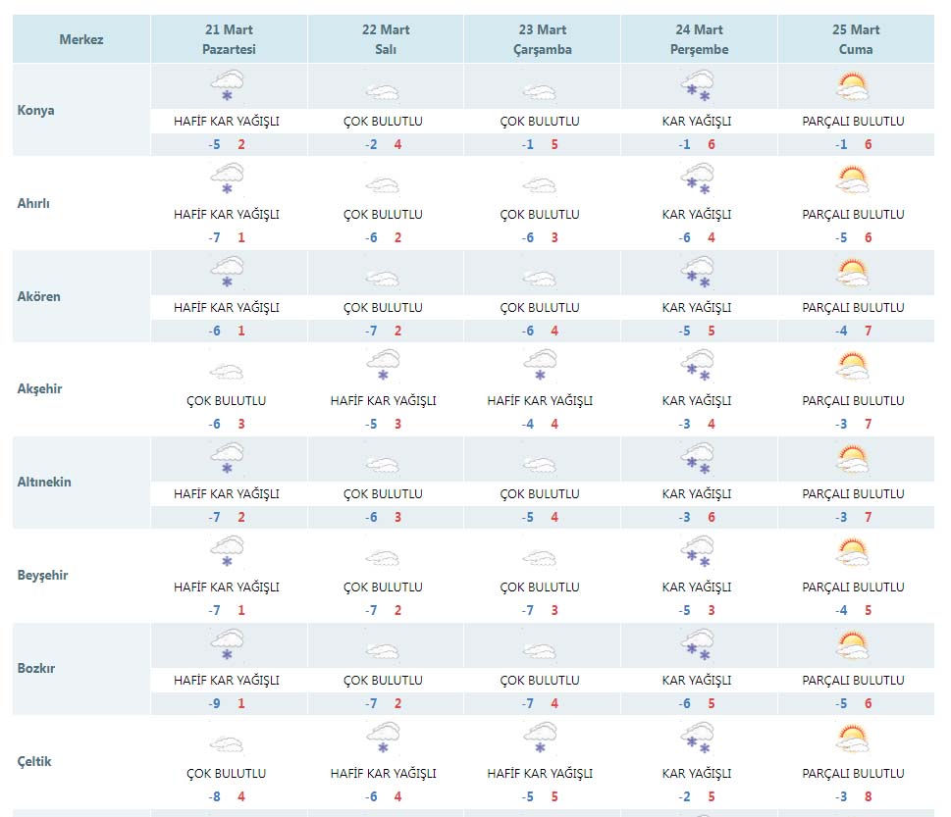Select Çeltik's cloudy icon for Pazartesi

226,743
